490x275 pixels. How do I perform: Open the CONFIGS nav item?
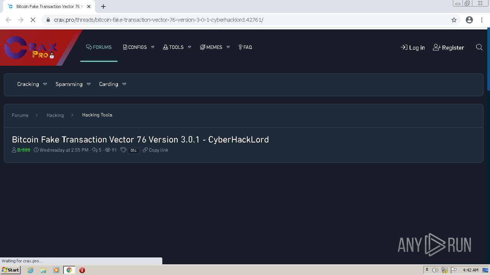(x=135, y=47)
